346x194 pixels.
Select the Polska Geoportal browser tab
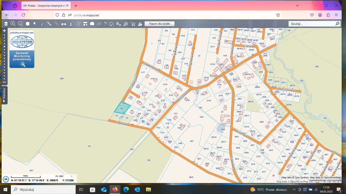46,6
